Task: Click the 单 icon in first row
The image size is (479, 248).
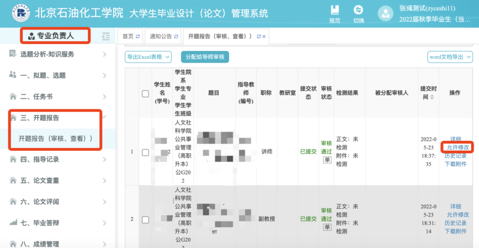Action: 327,160
